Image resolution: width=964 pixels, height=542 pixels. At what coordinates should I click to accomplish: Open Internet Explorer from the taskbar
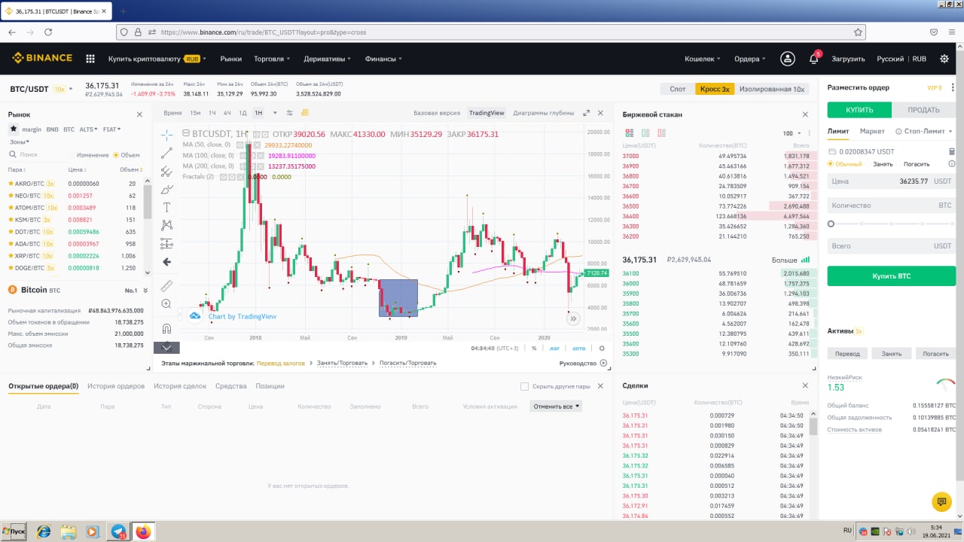44,531
